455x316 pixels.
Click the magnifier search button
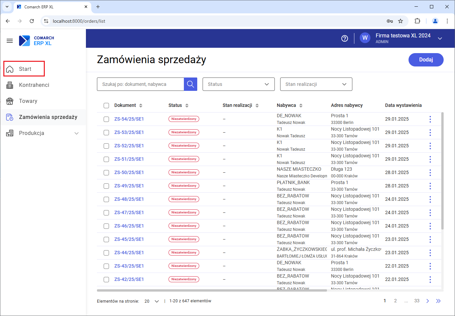coord(191,84)
